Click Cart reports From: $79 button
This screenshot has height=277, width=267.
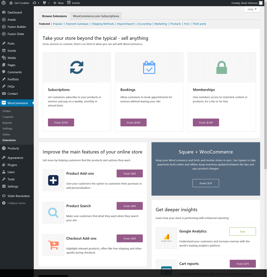click(x=242, y=264)
